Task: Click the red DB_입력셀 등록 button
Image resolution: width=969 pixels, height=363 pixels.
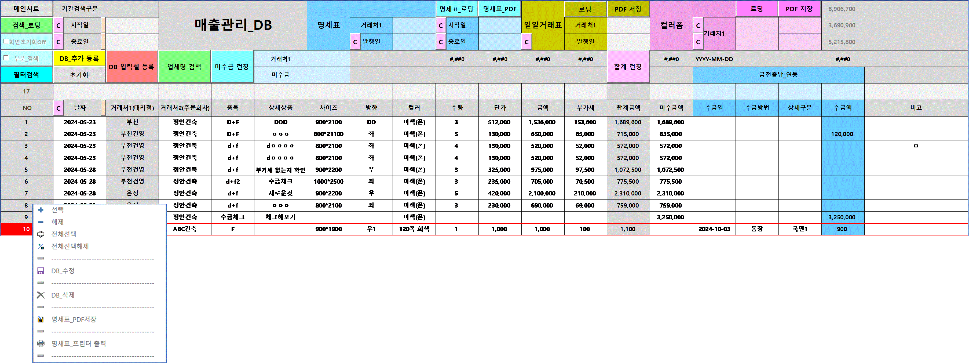Action: click(132, 67)
